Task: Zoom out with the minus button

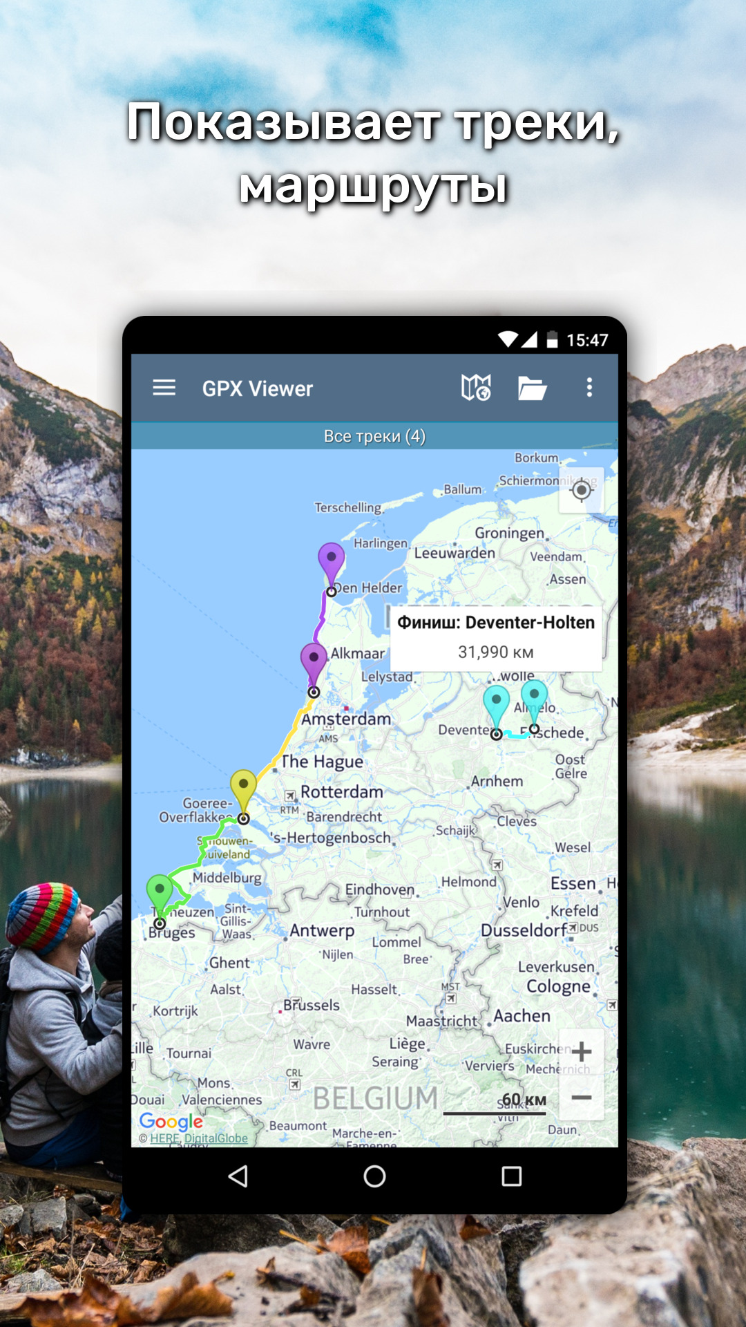Action: 582,1097
